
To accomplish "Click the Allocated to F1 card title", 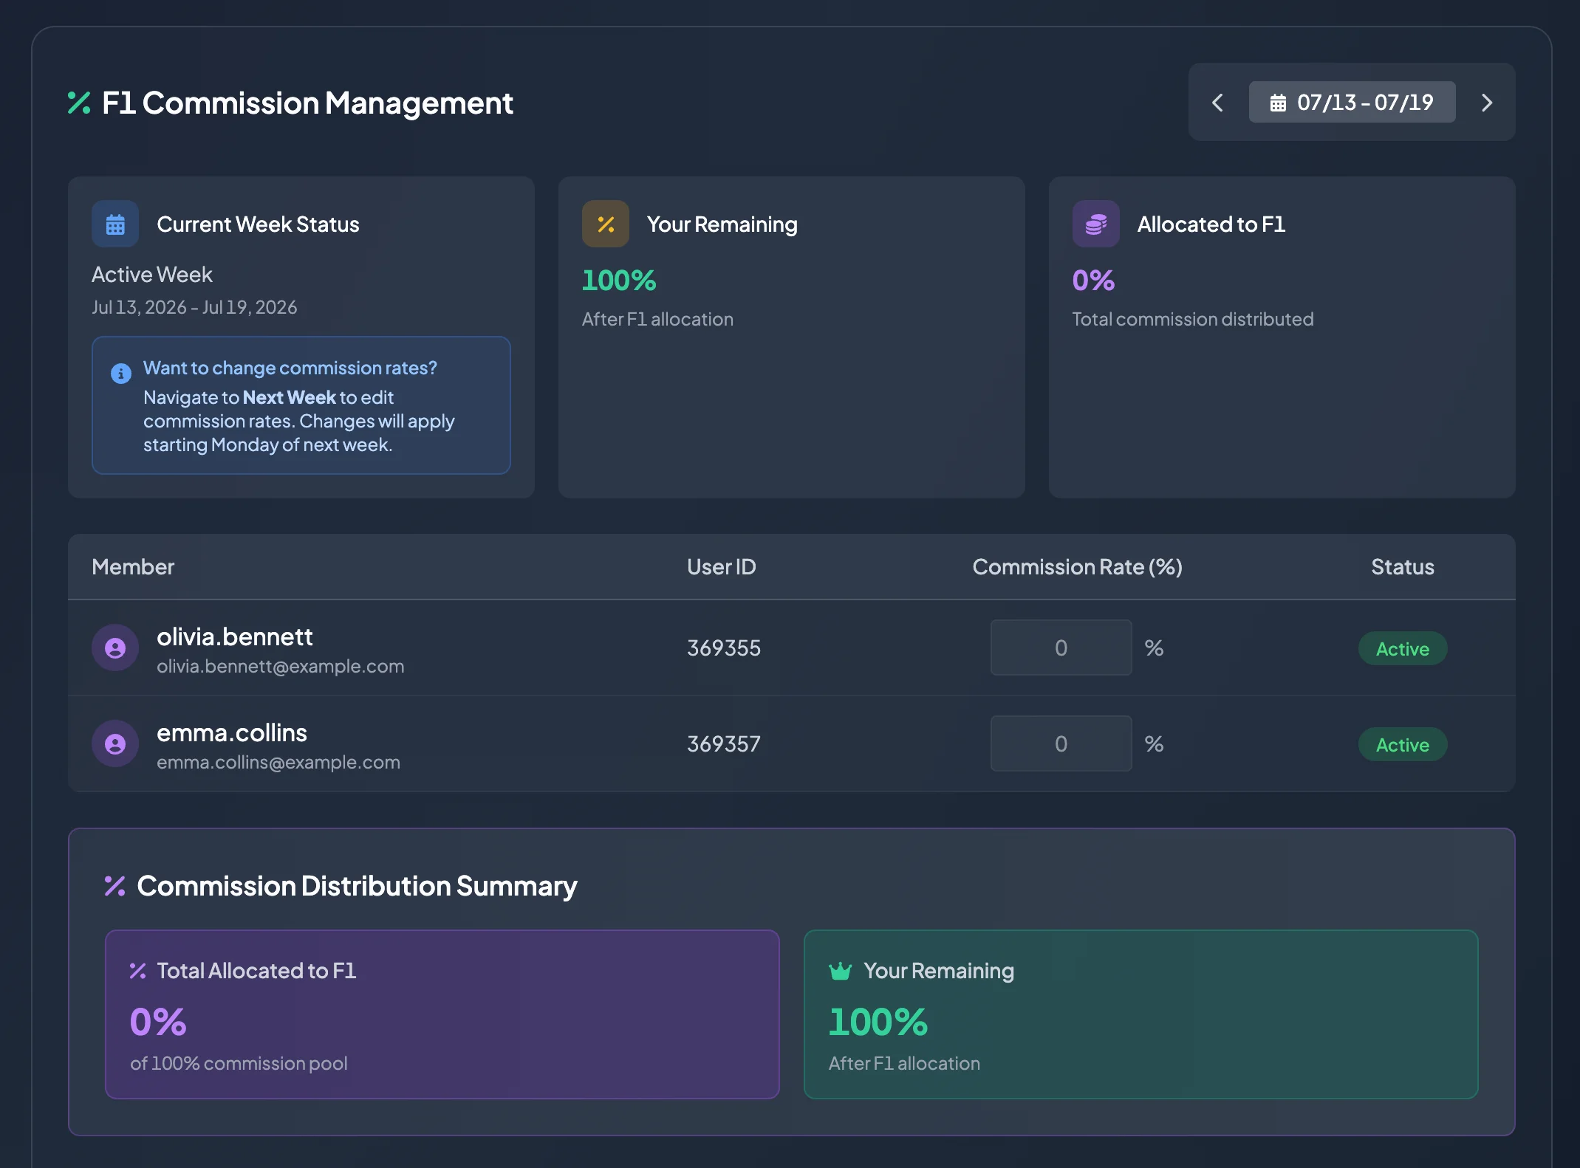I will [1211, 224].
